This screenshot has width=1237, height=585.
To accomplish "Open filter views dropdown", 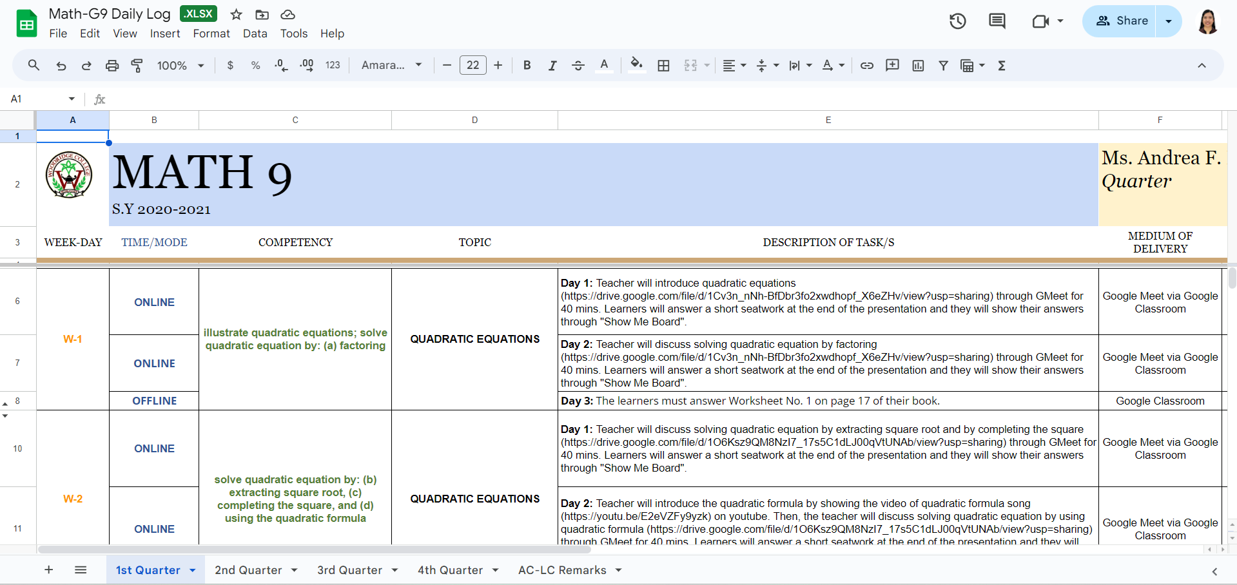I will tap(973, 65).
